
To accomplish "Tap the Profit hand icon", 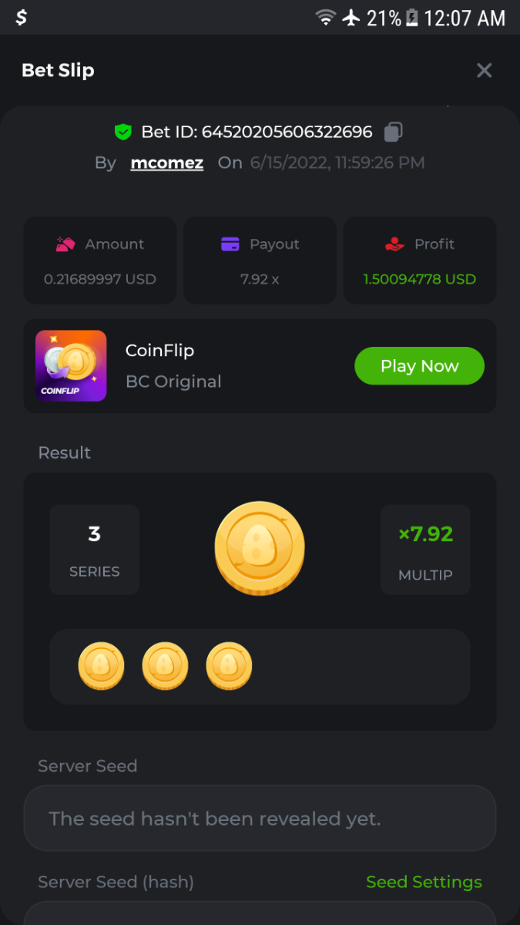I will [394, 244].
